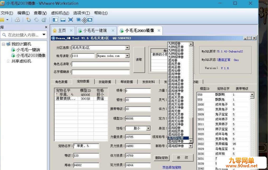Open the 新称号 combo box arrow
Viewport: 268px width, 170px height.
[x=191, y=146]
